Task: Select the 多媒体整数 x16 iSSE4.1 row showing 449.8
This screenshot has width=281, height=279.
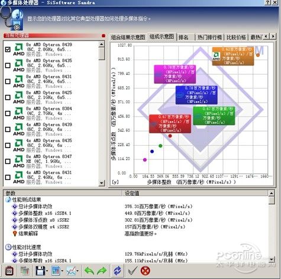Action: tap(136, 213)
